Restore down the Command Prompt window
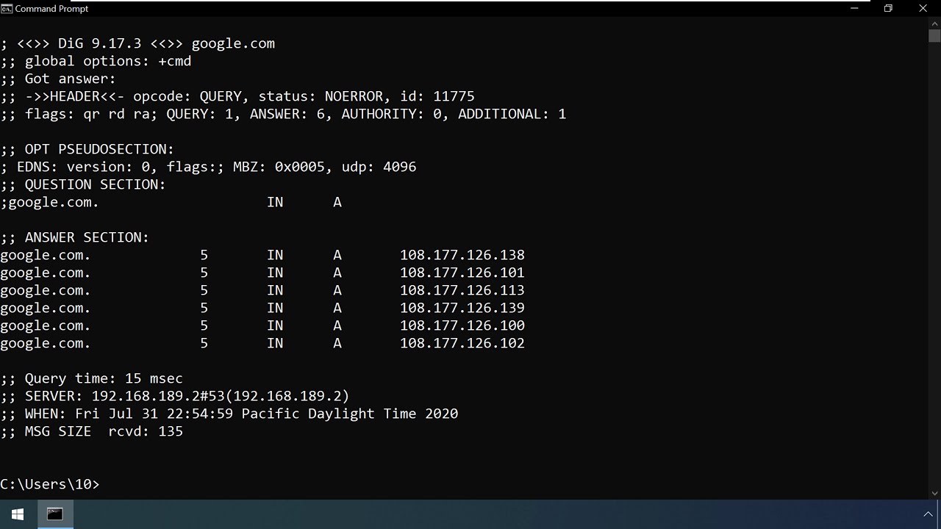Screen dimensions: 941x529 [x=888, y=9]
